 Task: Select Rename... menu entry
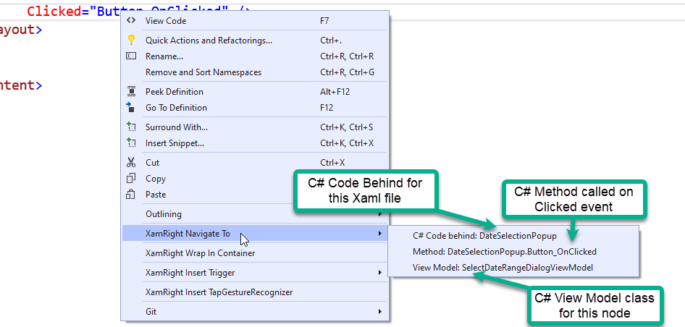(x=254, y=56)
